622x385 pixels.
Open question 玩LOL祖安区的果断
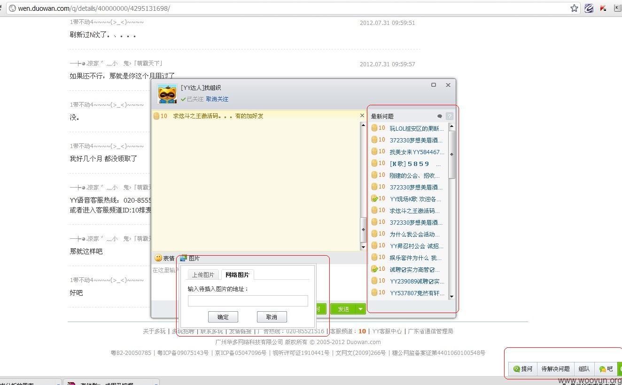[416, 128]
